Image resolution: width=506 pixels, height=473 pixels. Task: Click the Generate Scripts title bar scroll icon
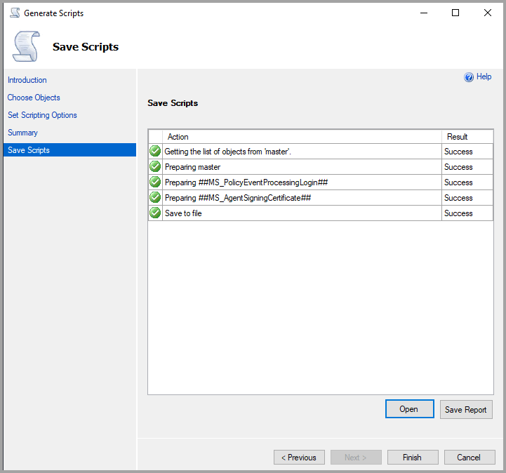click(x=14, y=13)
